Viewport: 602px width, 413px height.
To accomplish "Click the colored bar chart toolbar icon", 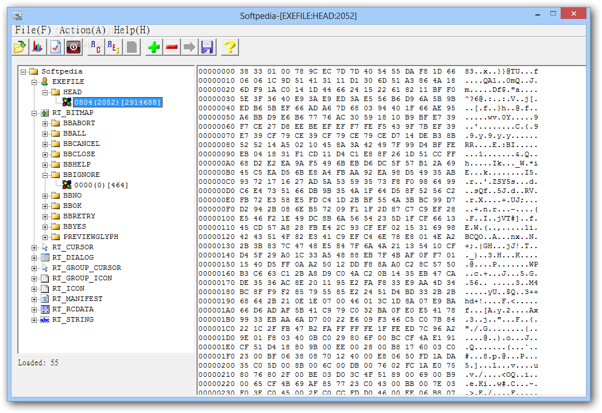I will click(38, 47).
